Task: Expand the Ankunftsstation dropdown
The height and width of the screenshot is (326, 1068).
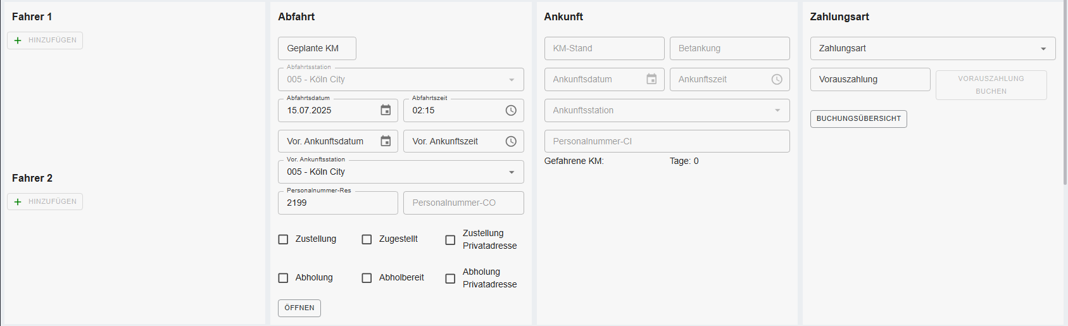Action: [777, 110]
